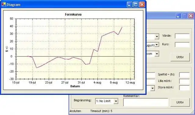
Task: Click into the Kurs input field
Action: [182, 45]
